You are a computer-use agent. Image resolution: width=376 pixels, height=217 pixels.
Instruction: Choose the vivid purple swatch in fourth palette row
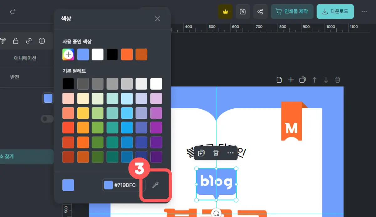(x=156, y=127)
